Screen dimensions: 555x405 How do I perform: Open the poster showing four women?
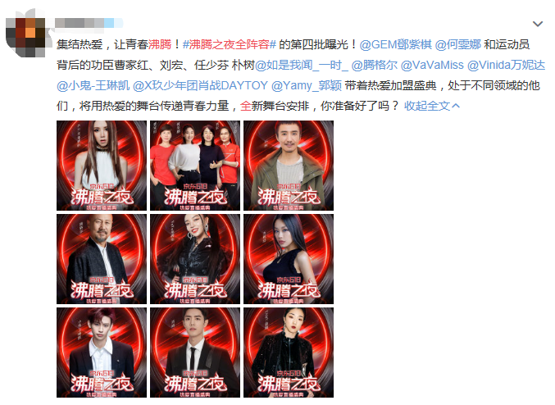click(x=195, y=166)
